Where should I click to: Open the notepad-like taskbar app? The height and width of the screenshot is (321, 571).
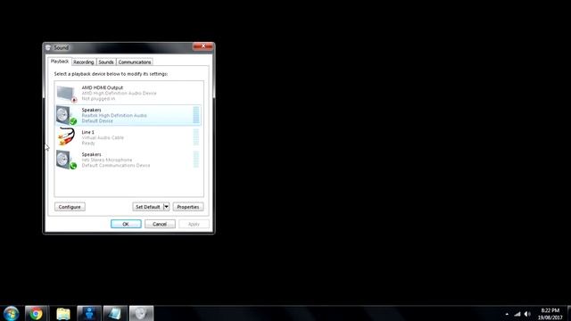[115, 313]
